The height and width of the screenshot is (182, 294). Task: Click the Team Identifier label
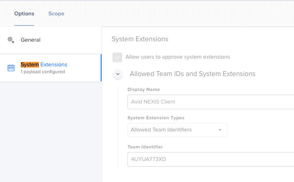click(145, 147)
